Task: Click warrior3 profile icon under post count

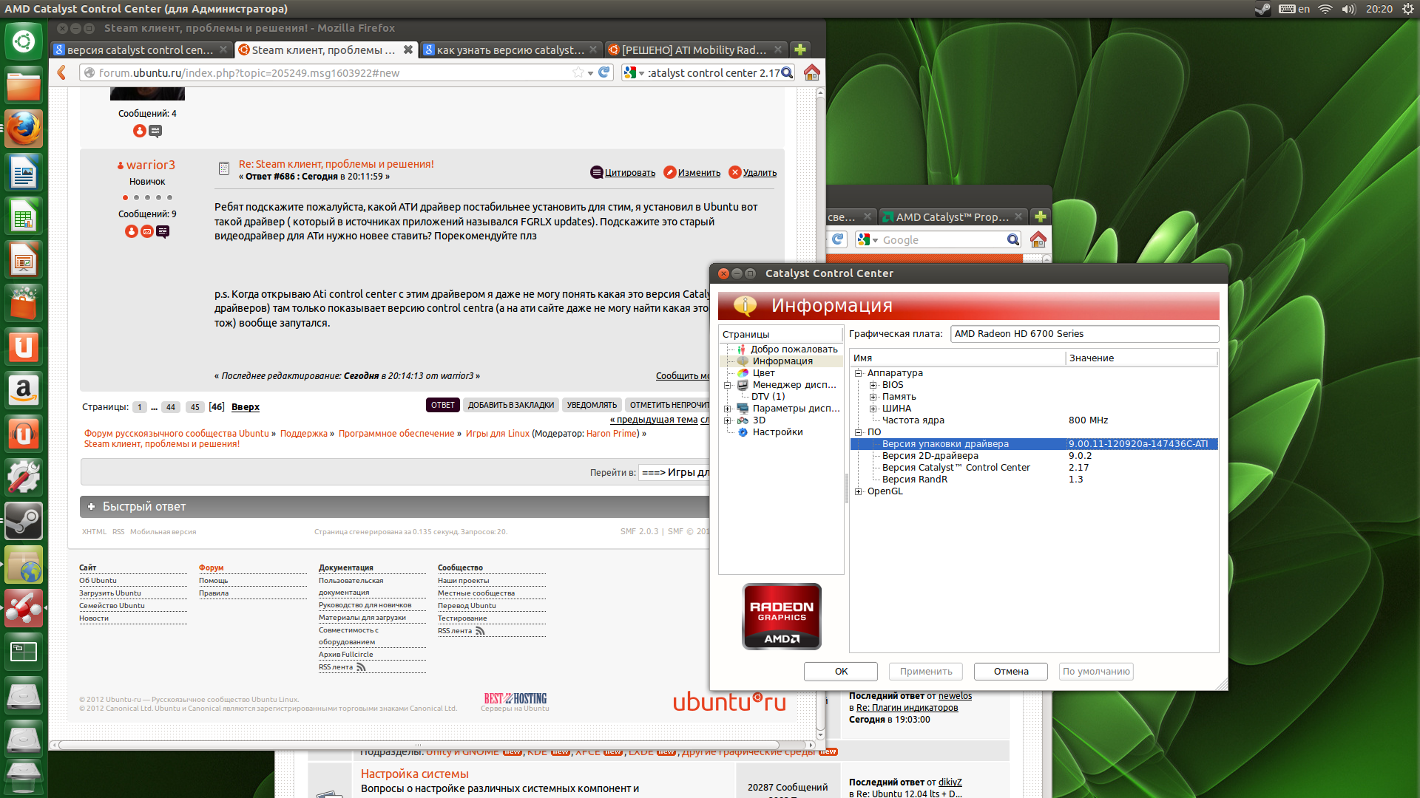Action: pyautogui.click(x=132, y=231)
